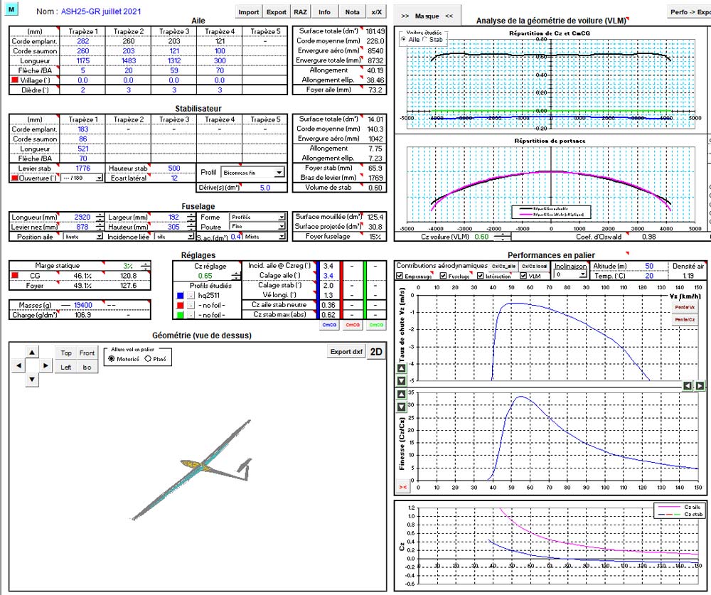Viewport: 711px width, 595px height.
Task: Rotate 3D view downward with down arrow
Action: coord(32,379)
